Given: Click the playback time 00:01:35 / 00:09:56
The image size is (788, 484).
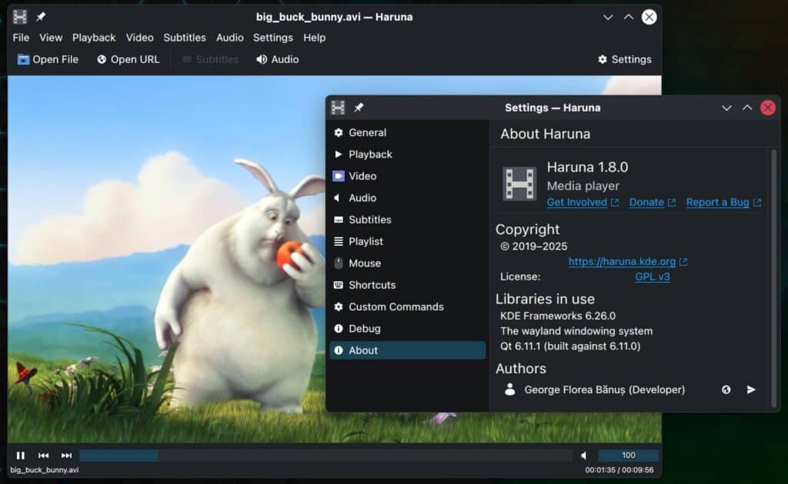Looking at the screenshot, I should click(x=619, y=470).
